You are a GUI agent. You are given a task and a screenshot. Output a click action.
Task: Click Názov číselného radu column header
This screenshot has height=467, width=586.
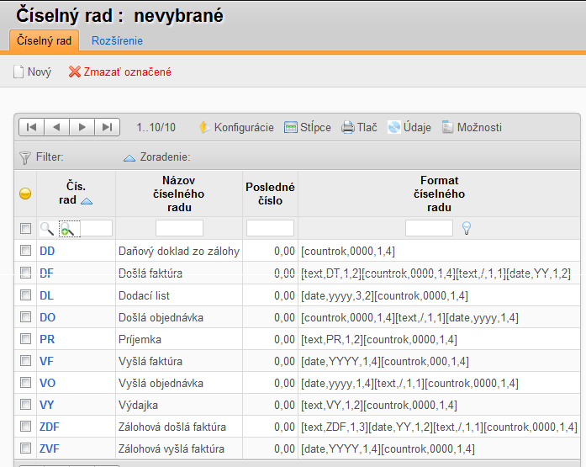[179, 194]
